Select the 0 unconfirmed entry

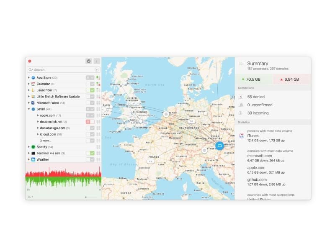pos(260,105)
